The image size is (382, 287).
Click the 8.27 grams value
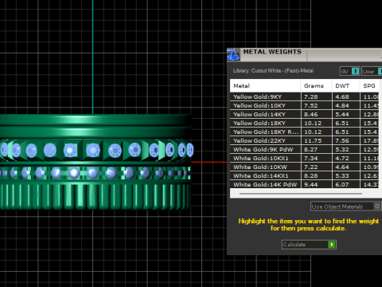311,149
